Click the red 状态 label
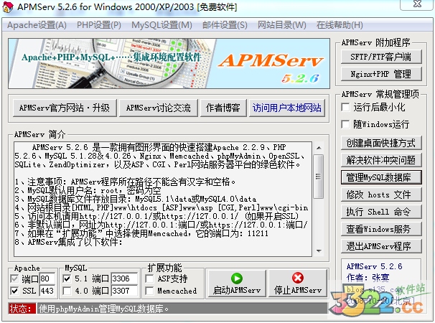Viewport: 435px width, 323px height. [x=22, y=309]
